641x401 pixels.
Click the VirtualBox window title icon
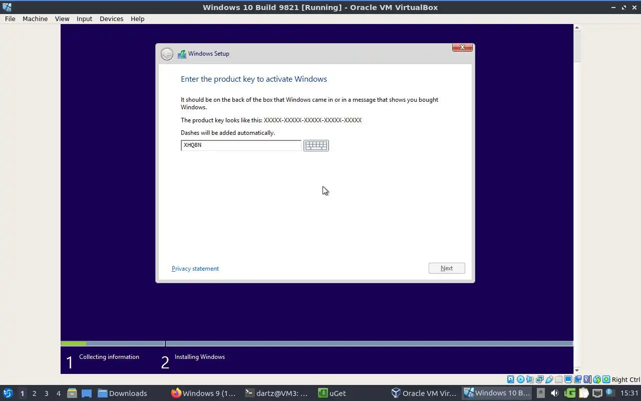7,7
